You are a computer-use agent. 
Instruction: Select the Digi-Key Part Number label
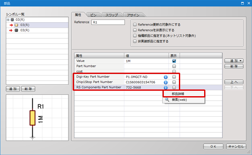pyautogui.click(x=93, y=77)
